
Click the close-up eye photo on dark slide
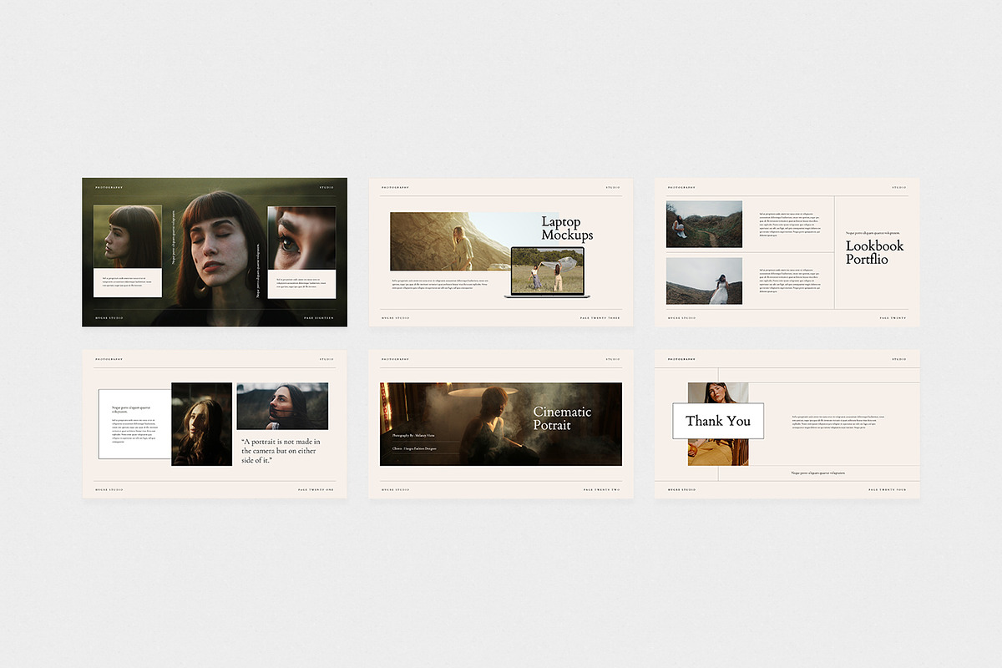pyautogui.click(x=301, y=238)
